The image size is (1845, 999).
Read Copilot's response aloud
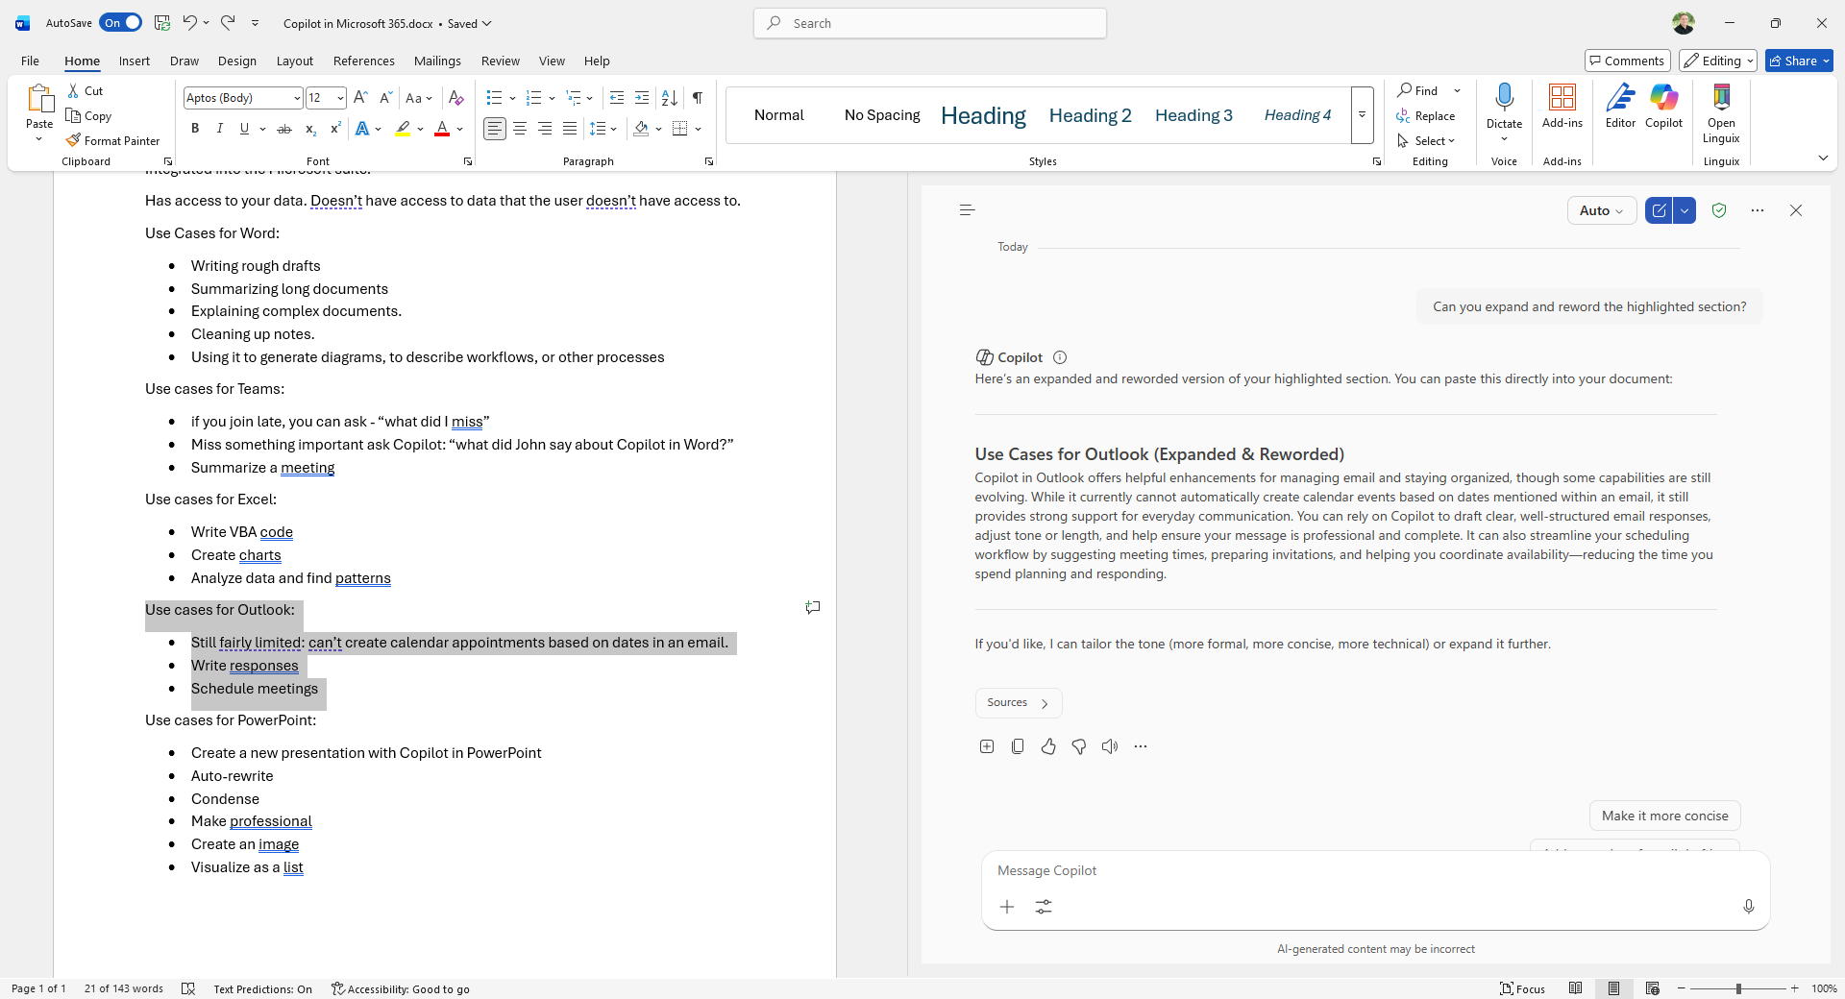coord(1109,745)
